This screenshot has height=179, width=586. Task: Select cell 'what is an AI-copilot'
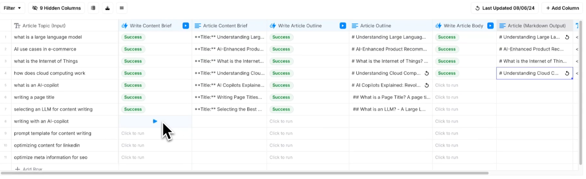(x=65, y=85)
